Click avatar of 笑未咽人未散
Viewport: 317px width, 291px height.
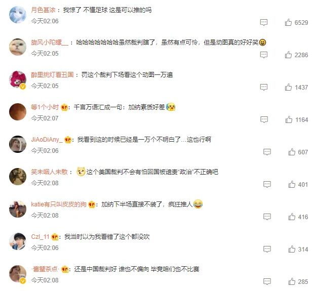pyautogui.click(x=18, y=177)
